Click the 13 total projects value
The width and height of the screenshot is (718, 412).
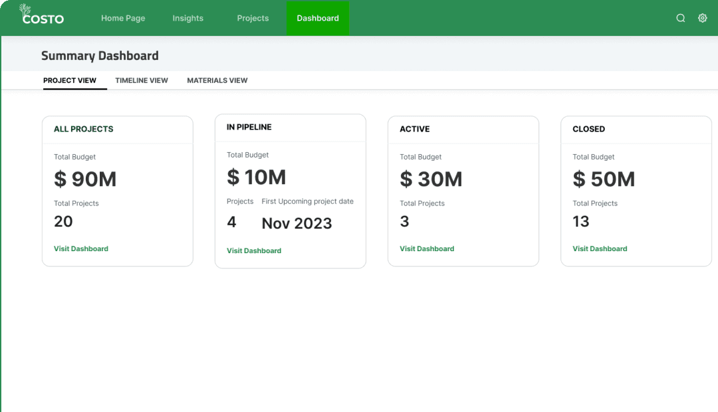[x=580, y=221]
